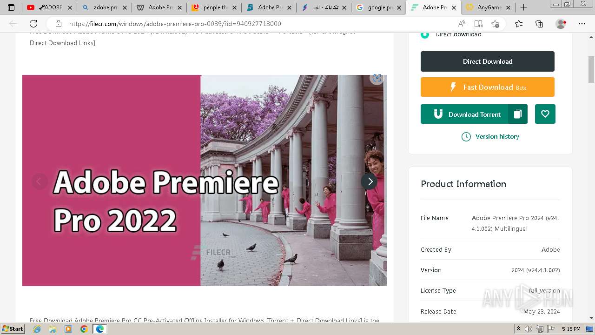The width and height of the screenshot is (595, 335).
Task: Open the Adobe Premiere Pro 2022 image
Action: click(x=205, y=181)
